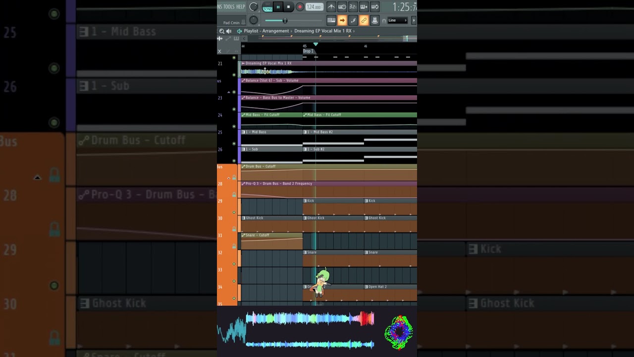Select Balance - Bass Bus to Master clip

[329, 104]
